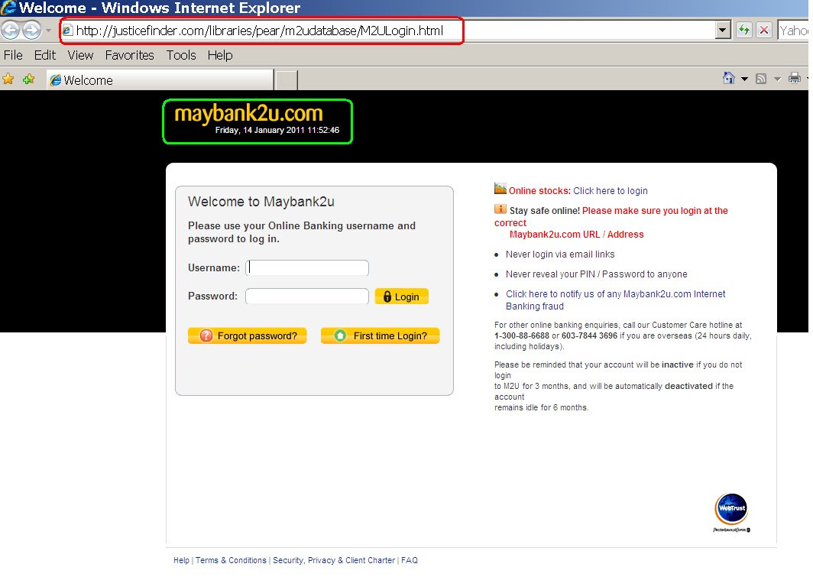Open the FAQ footer link
813x580 pixels.
[410, 560]
